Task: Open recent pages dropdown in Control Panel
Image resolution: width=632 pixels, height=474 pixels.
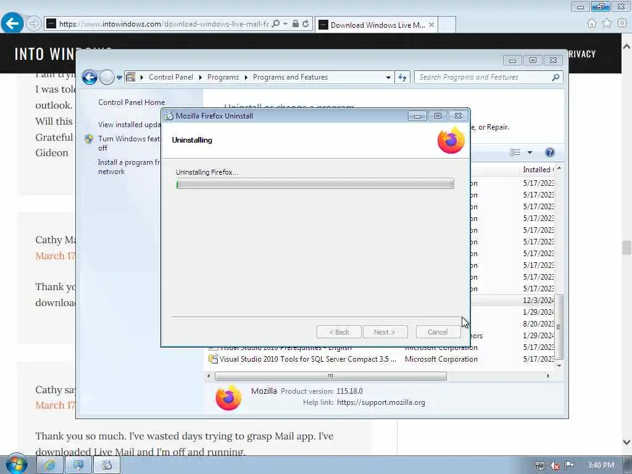Action: point(119,77)
